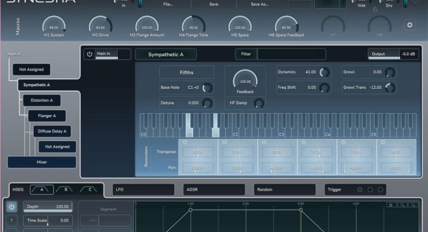Click the HF Damp knob

pos(259,103)
